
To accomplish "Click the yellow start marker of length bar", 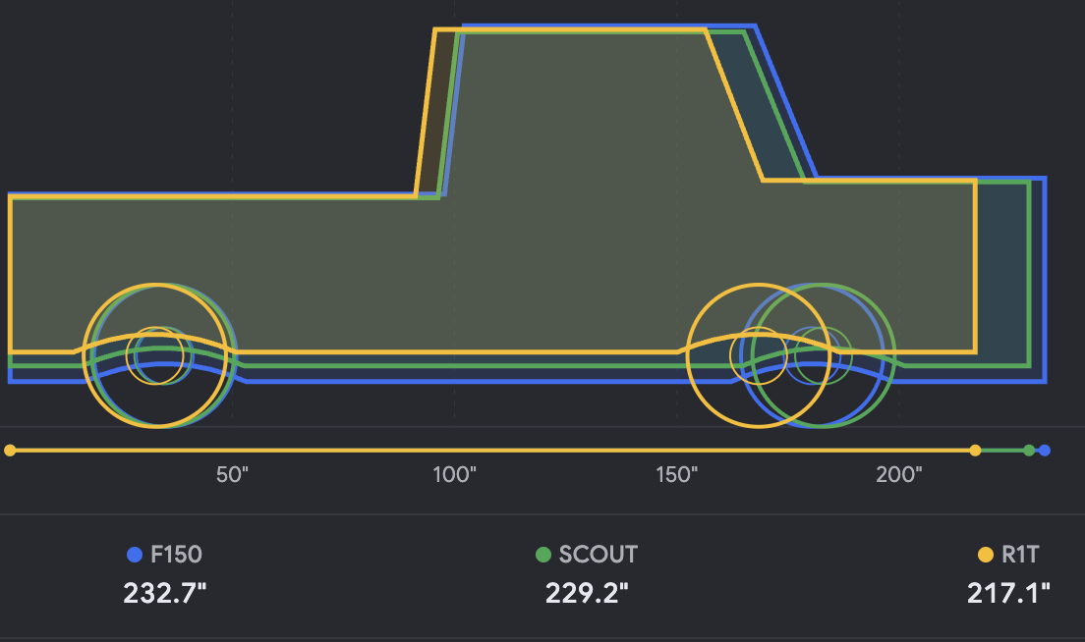I will pyautogui.click(x=10, y=451).
